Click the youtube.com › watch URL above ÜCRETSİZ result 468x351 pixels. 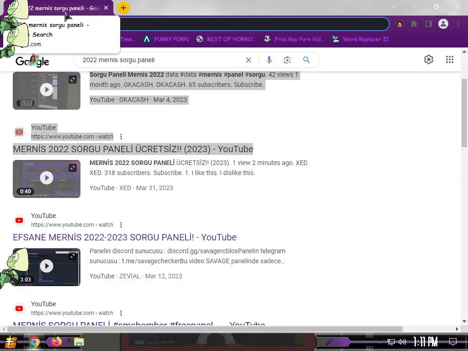[72, 137]
